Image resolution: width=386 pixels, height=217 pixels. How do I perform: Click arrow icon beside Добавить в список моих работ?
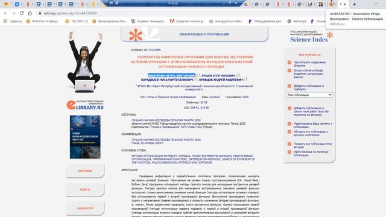[289, 108]
